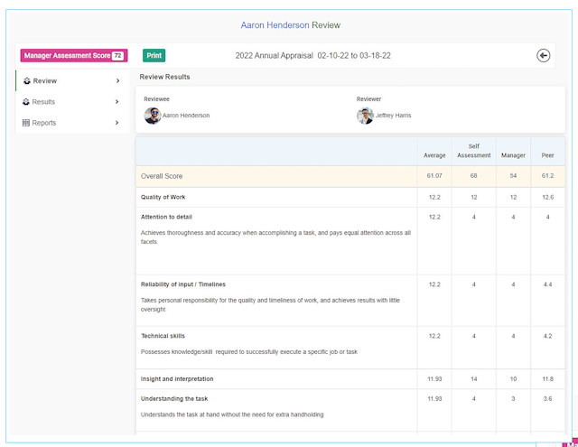578x447 pixels.
Task: Select the Review sidebar item
Action: (x=72, y=80)
